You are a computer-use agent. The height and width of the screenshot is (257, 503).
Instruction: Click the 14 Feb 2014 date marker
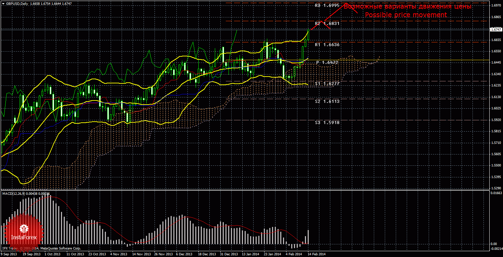coord(316,254)
